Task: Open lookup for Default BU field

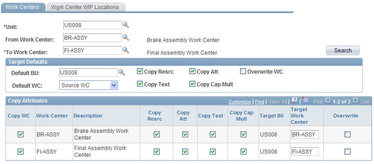Action: click(122, 72)
